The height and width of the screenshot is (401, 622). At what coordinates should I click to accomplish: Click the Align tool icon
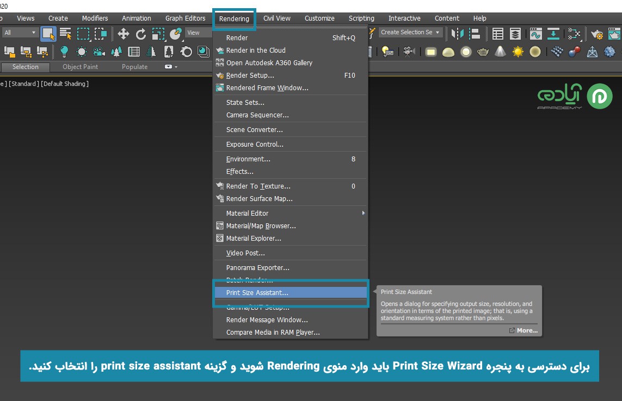[475, 34]
